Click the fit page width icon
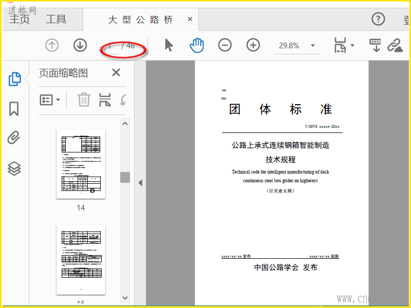The height and width of the screenshot is (308, 411). 340,45
